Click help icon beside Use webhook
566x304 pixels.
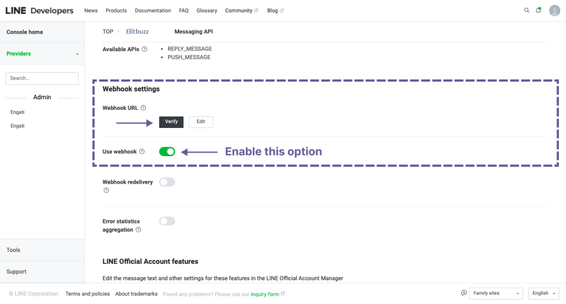click(142, 152)
